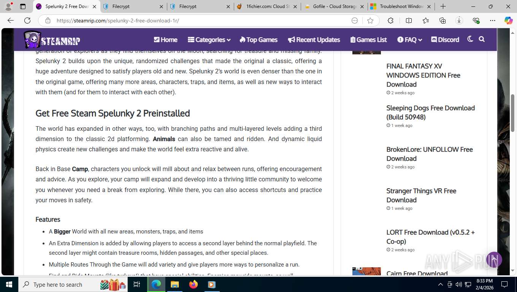Image resolution: width=517 pixels, height=292 pixels.
Task: Open Edge Settings and more menu
Action: point(493,21)
